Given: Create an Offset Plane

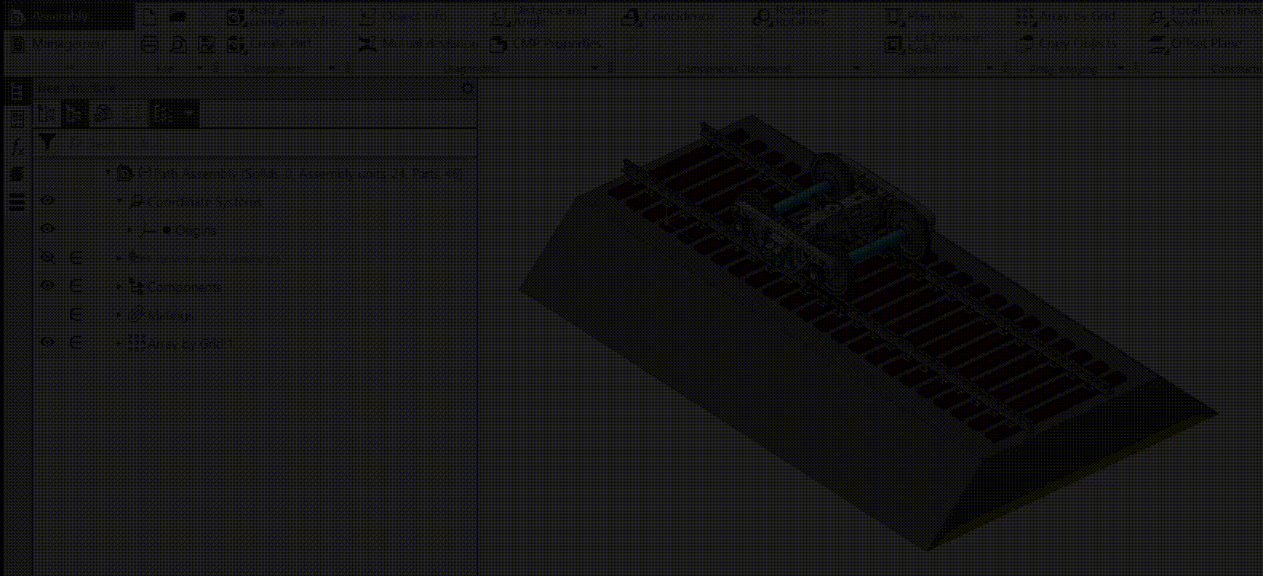Looking at the screenshot, I should click(x=1195, y=44).
